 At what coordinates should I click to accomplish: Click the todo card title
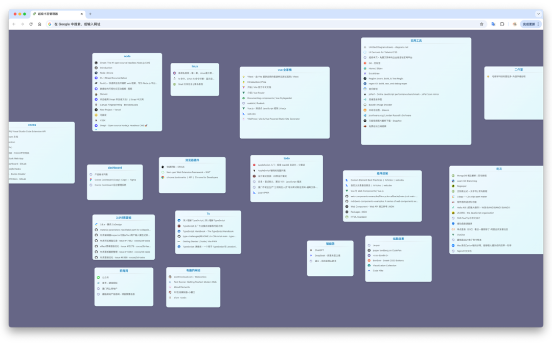287,158
